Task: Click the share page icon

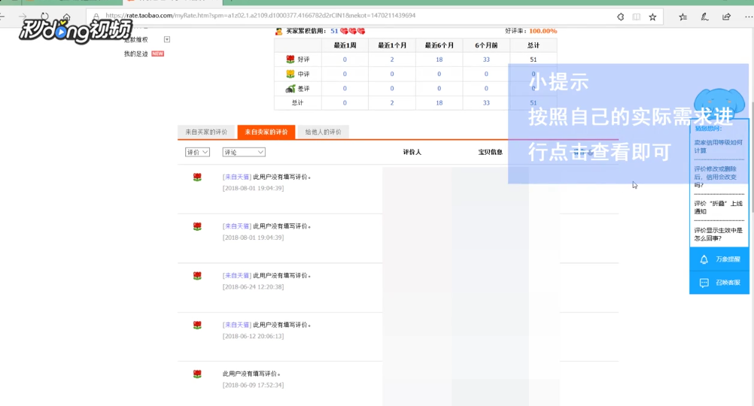Action: [727, 17]
